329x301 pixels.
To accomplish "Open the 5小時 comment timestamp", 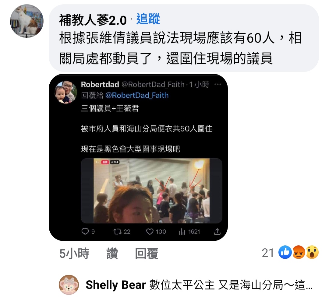I will tap(74, 253).
